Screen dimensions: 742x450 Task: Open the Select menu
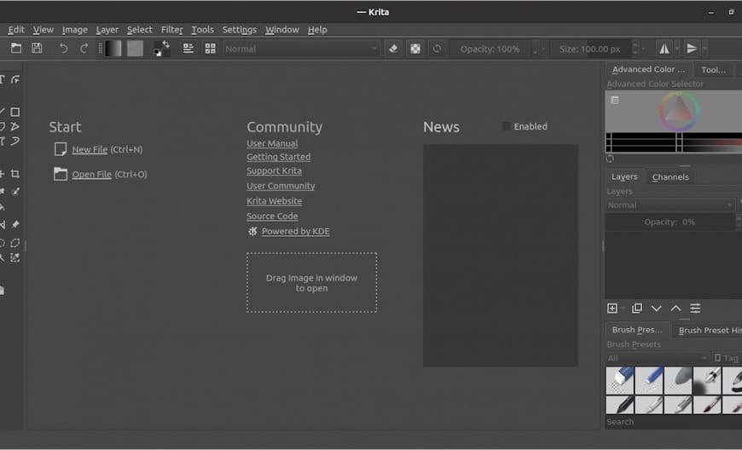click(140, 29)
